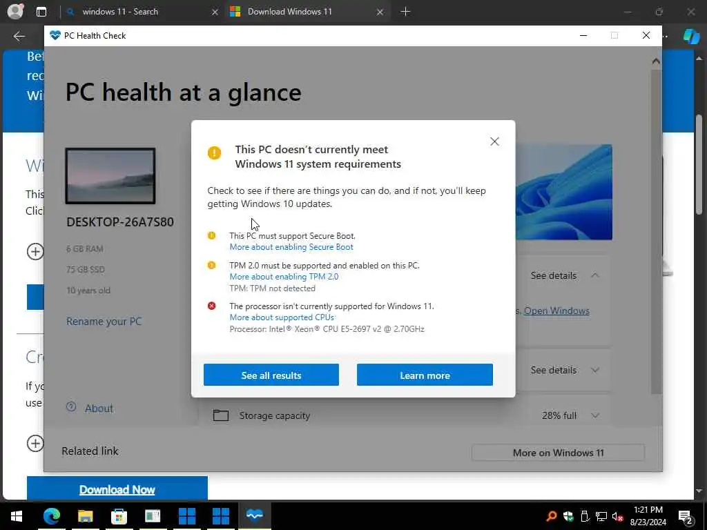This screenshot has height=530, width=707.
Task: Click the DESKTOP-26A7S80 computer name
Action: pos(120,222)
